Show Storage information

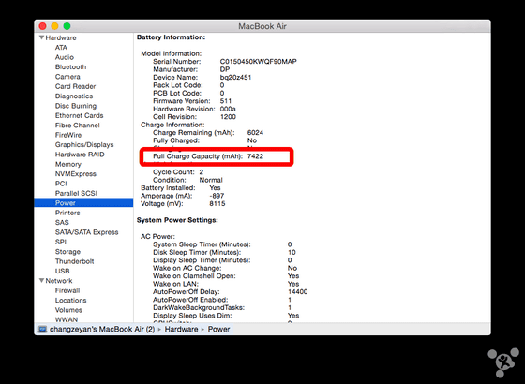pos(67,252)
